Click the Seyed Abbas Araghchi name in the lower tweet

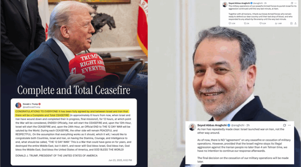coord(212,125)
